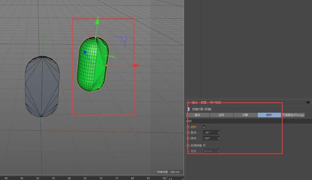This screenshot has height=180, width=312.
Task: Click the back arrow in the attribute manager
Action: [x=308, y=102]
